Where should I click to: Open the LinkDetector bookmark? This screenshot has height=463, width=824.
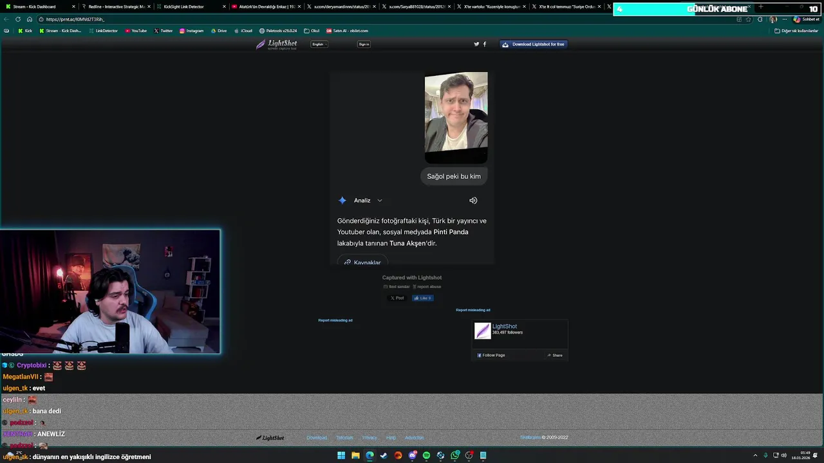pos(103,31)
